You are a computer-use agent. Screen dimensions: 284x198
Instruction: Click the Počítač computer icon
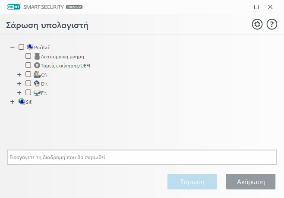pyautogui.click(x=30, y=47)
